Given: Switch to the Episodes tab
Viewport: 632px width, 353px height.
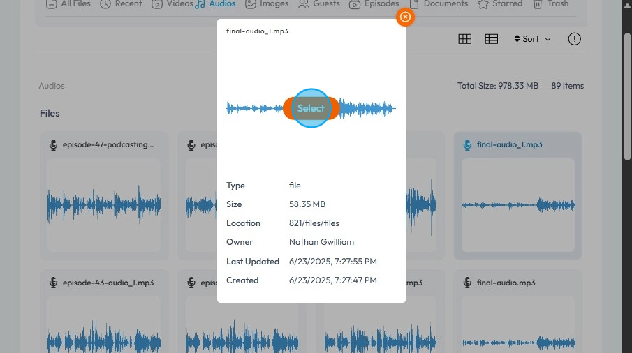Looking at the screenshot, I should [374, 4].
